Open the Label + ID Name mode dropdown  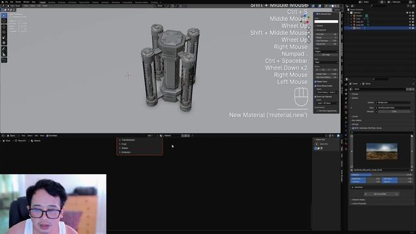[328, 103]
